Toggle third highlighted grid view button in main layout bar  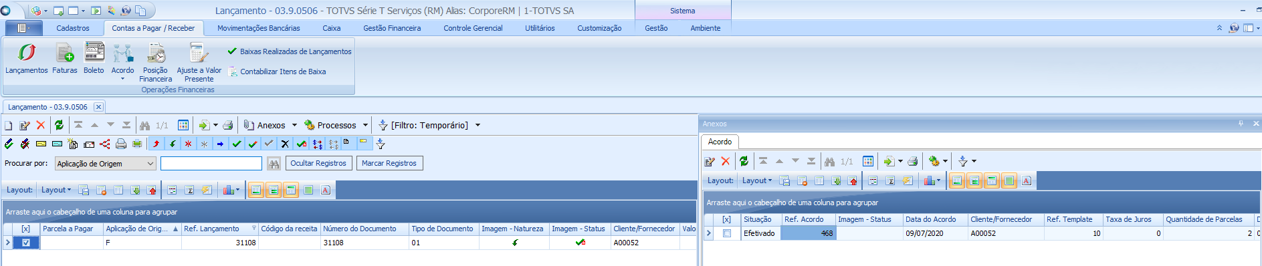coord(291,190)
